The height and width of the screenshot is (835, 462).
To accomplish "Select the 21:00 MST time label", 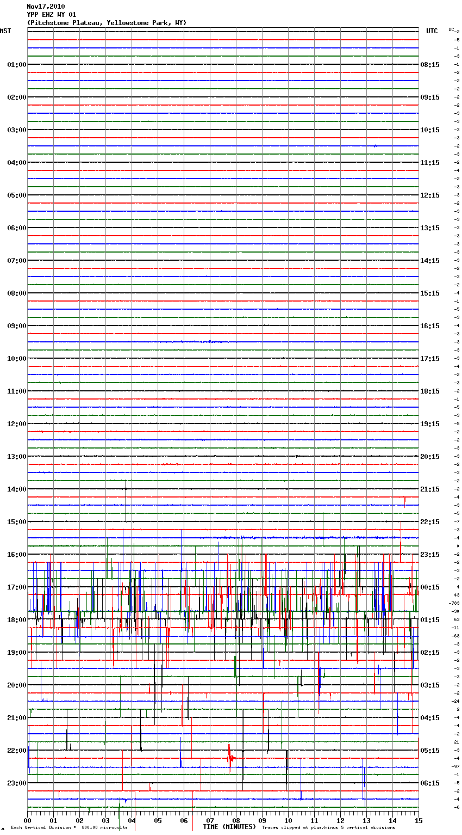I will coord(17,718).
